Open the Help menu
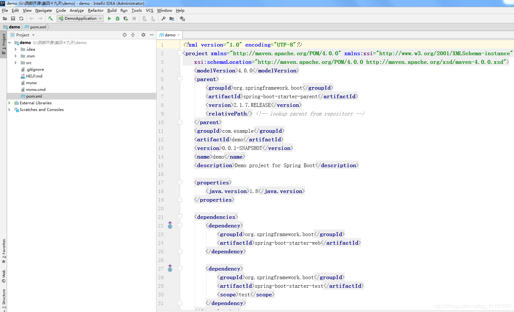Viewport: 514px width, 312px height. click(180, 10)
